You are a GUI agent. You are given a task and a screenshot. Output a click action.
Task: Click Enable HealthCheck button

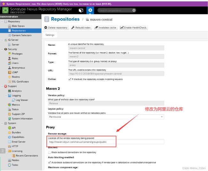133,27
